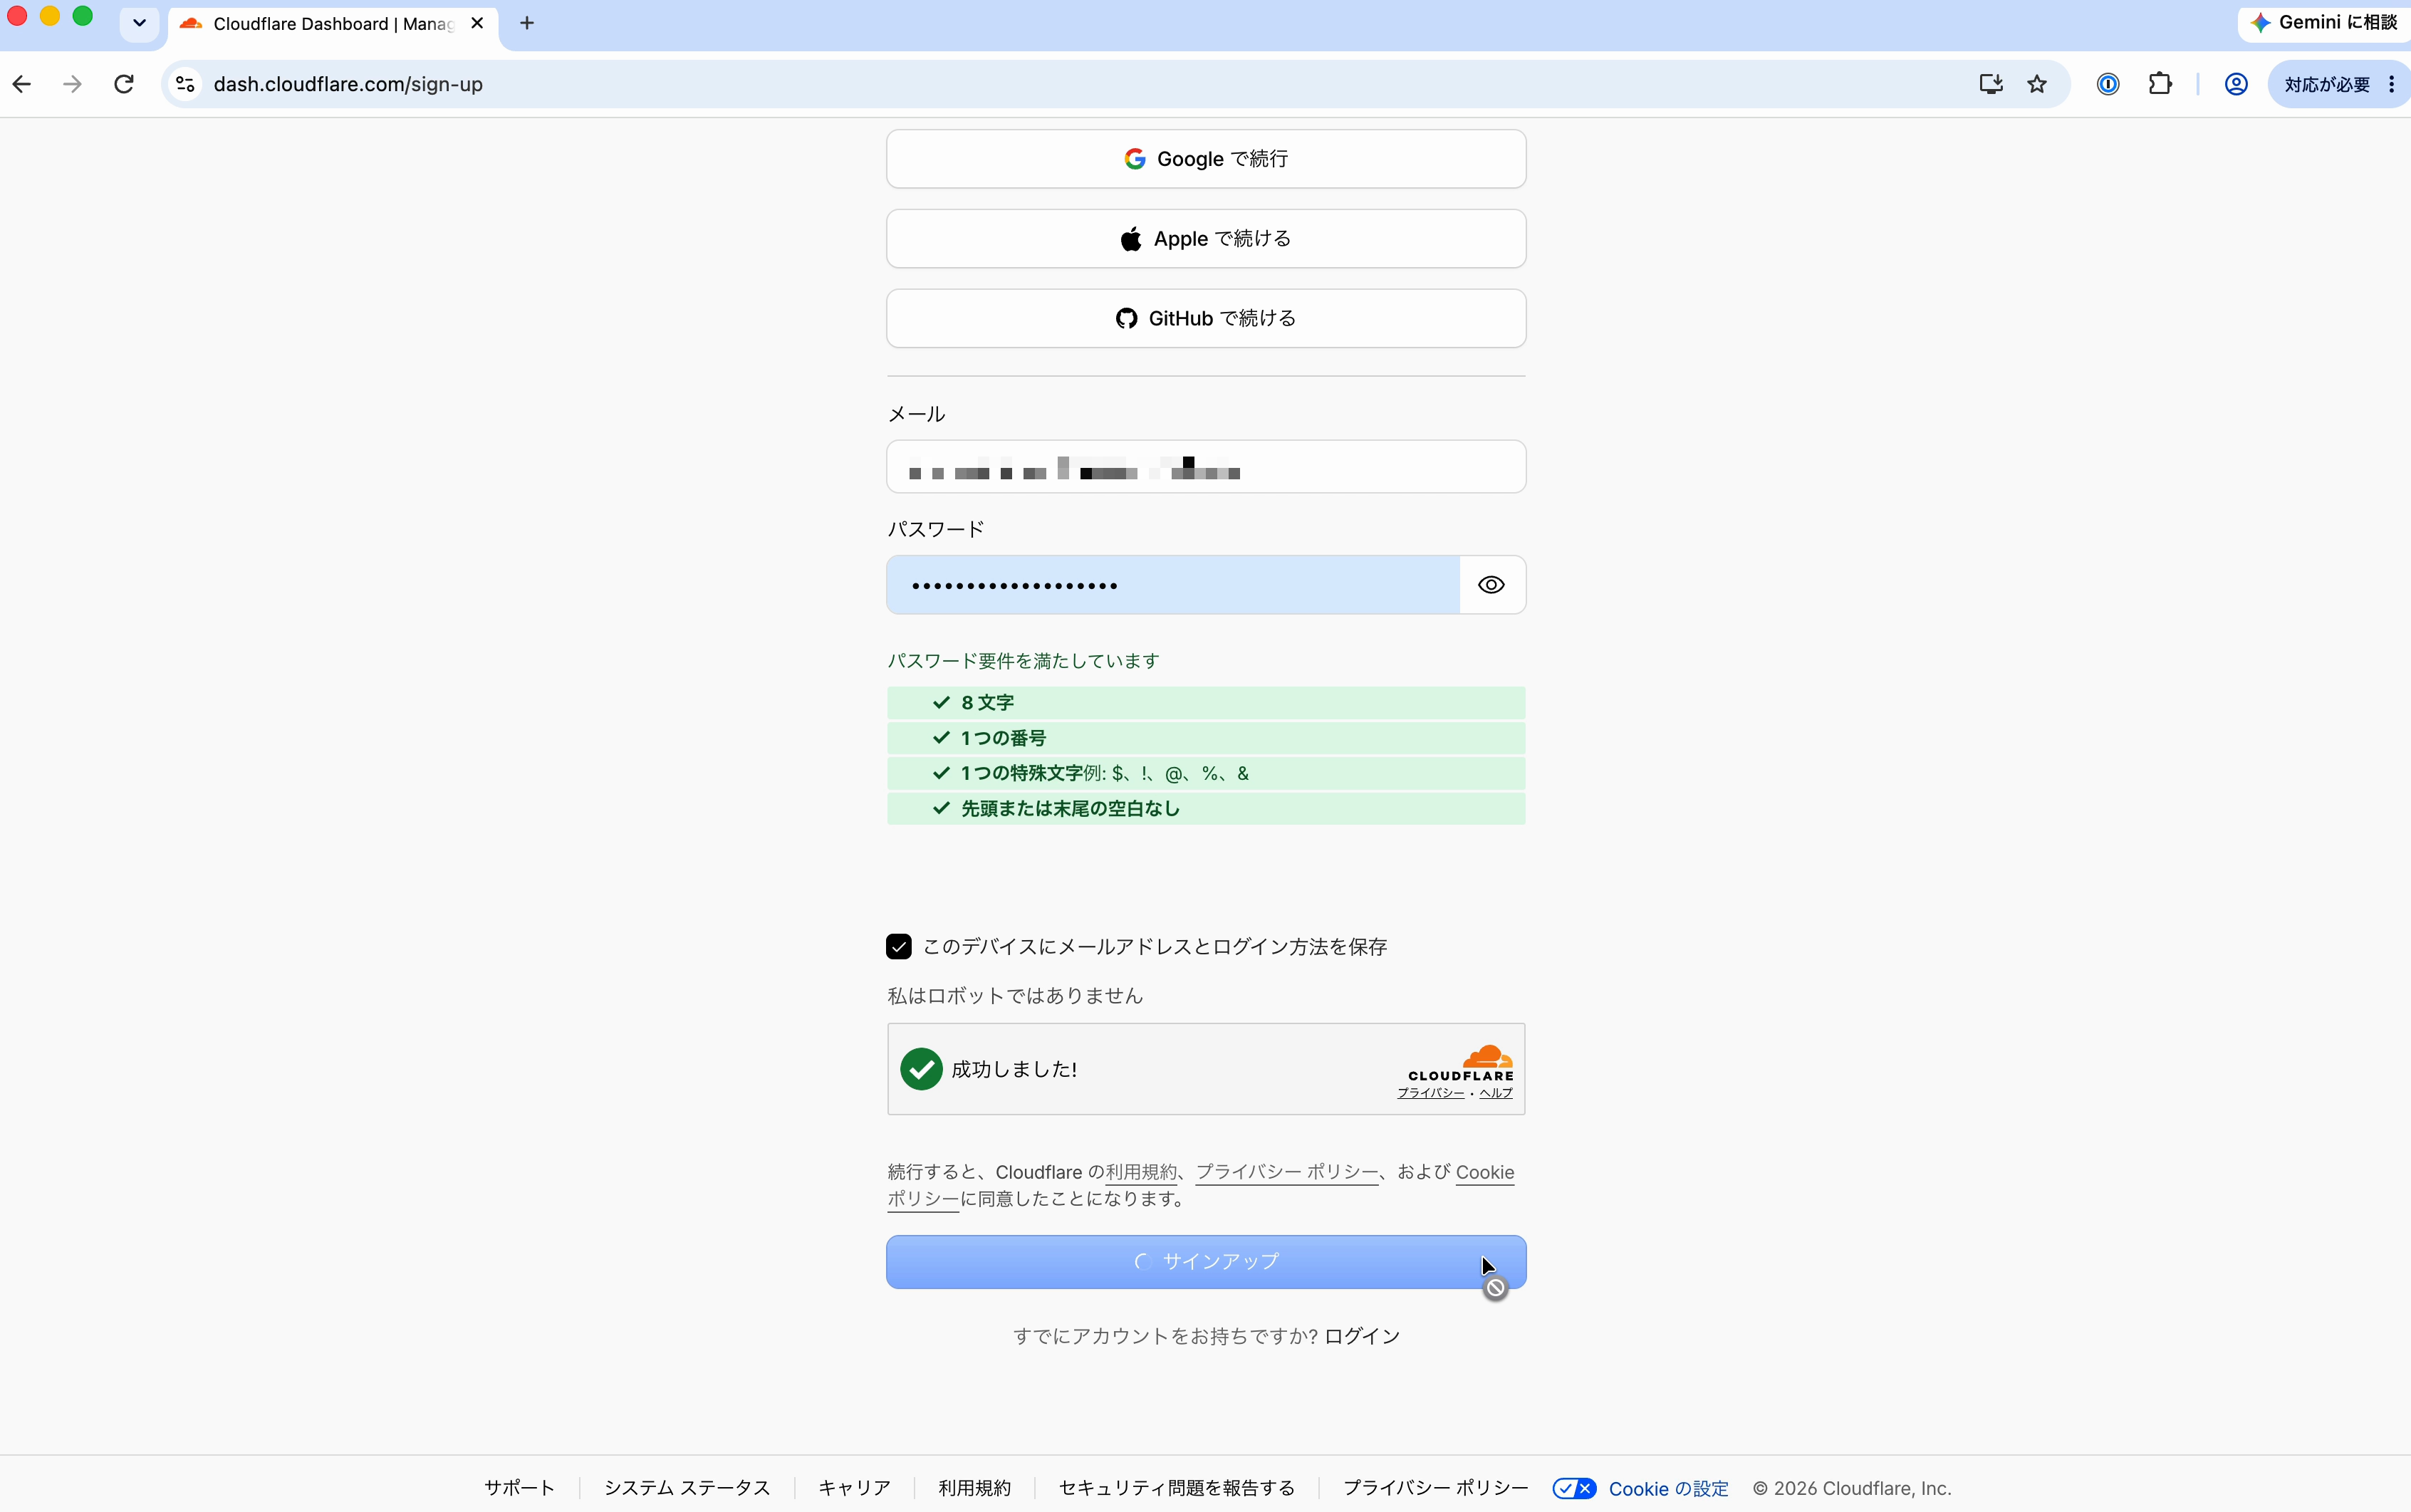Open the Extensions puzzle icon

[x=2160, y=84]
